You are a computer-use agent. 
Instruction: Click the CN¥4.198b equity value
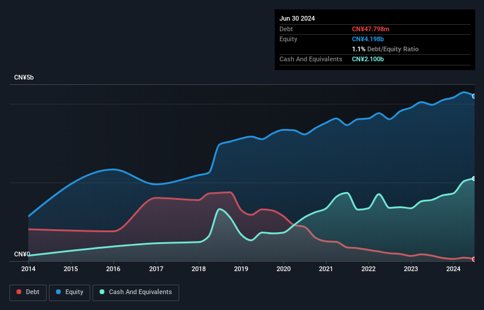[368, 39]
